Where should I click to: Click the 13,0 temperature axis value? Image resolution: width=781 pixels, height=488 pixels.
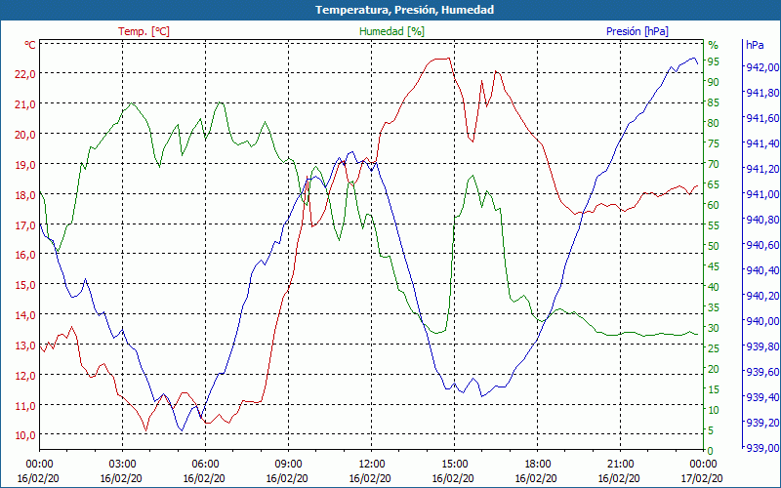pyautogui.click(x=26, y=346)
